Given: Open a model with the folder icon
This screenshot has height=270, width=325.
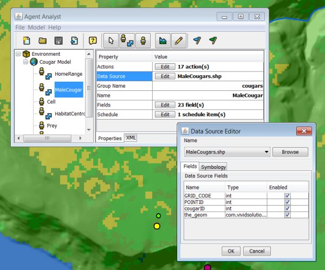Looking at the screenshot, I should click(42, 41).
